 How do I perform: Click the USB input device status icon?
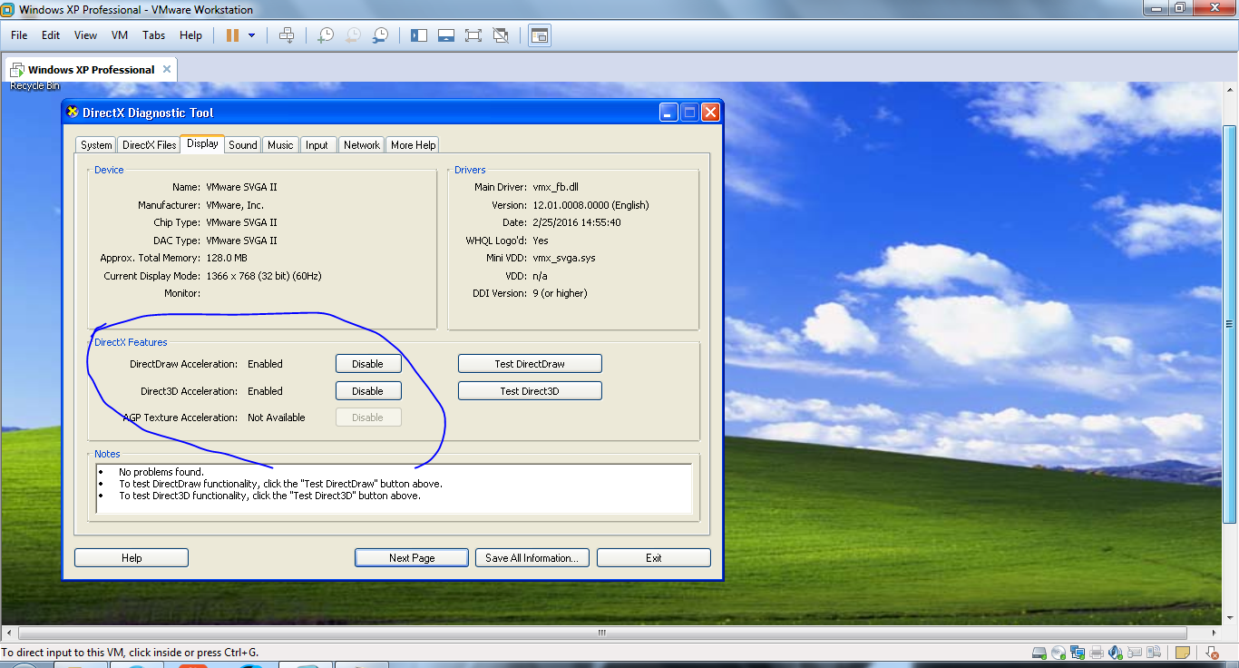pos(1135,653)
